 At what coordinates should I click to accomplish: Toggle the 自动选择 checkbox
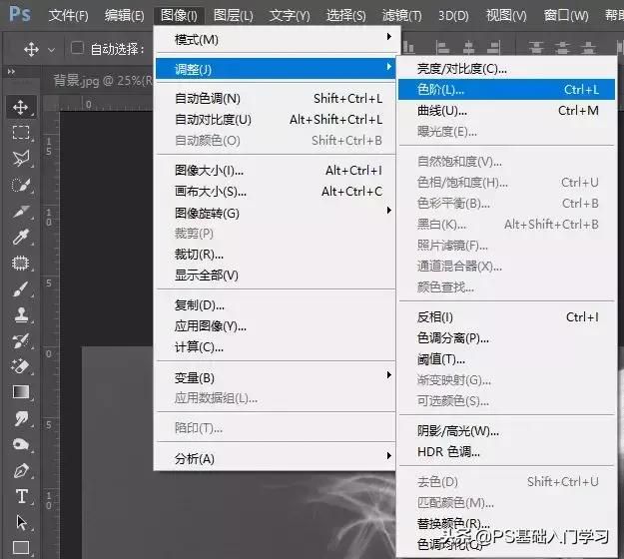[77, 48]
